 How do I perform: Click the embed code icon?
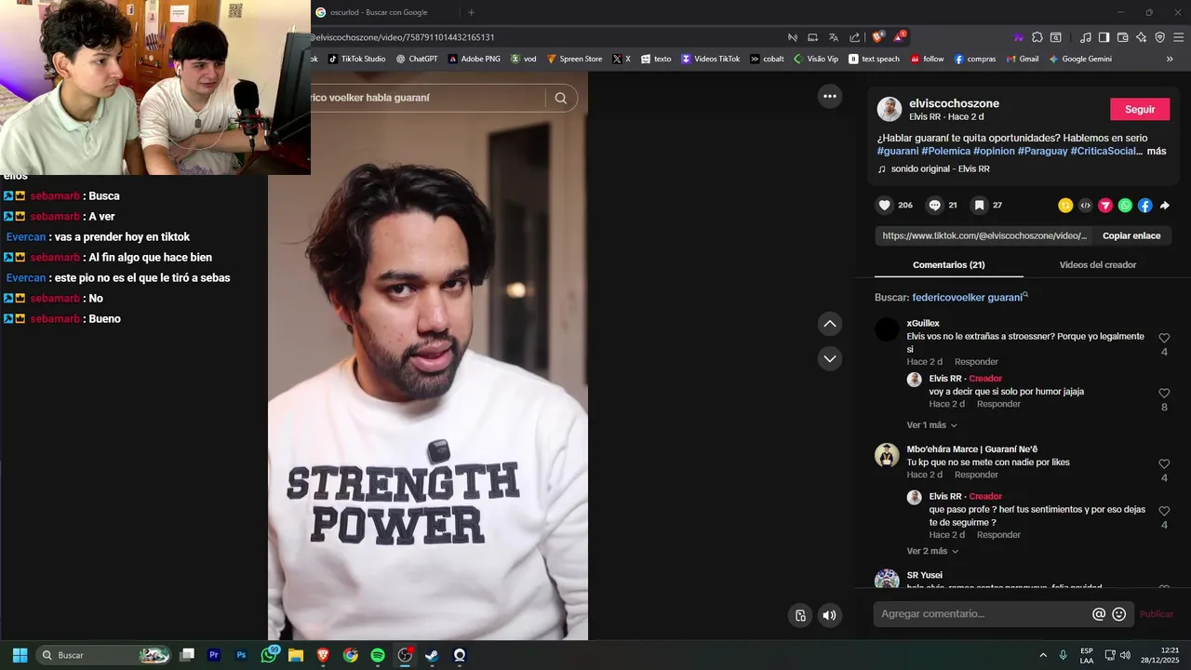(1085, 206)
